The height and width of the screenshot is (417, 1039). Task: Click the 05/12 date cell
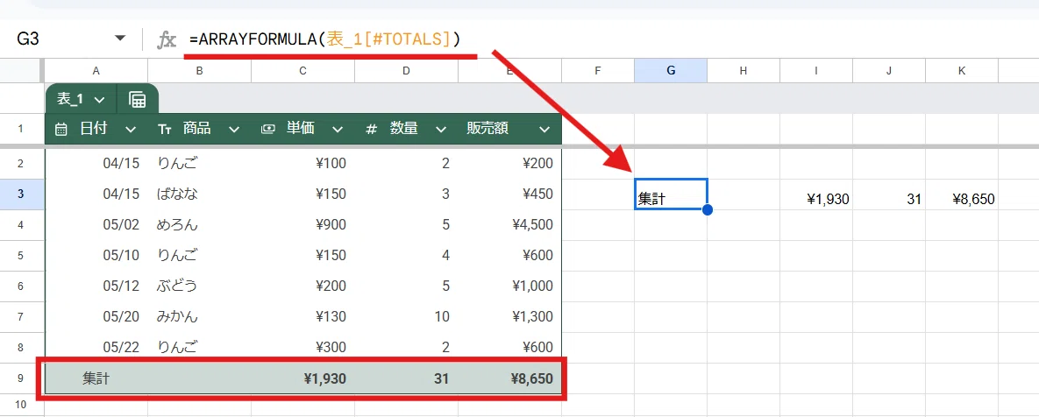(x=96, y=286)
